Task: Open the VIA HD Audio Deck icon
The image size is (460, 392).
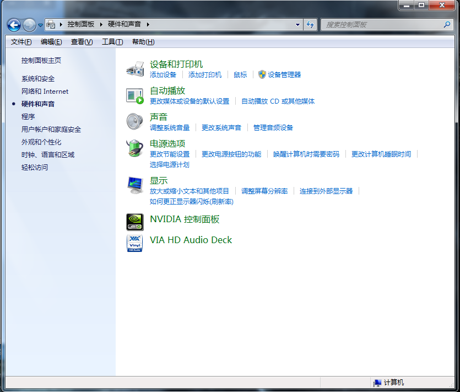Action: point(135,243)
